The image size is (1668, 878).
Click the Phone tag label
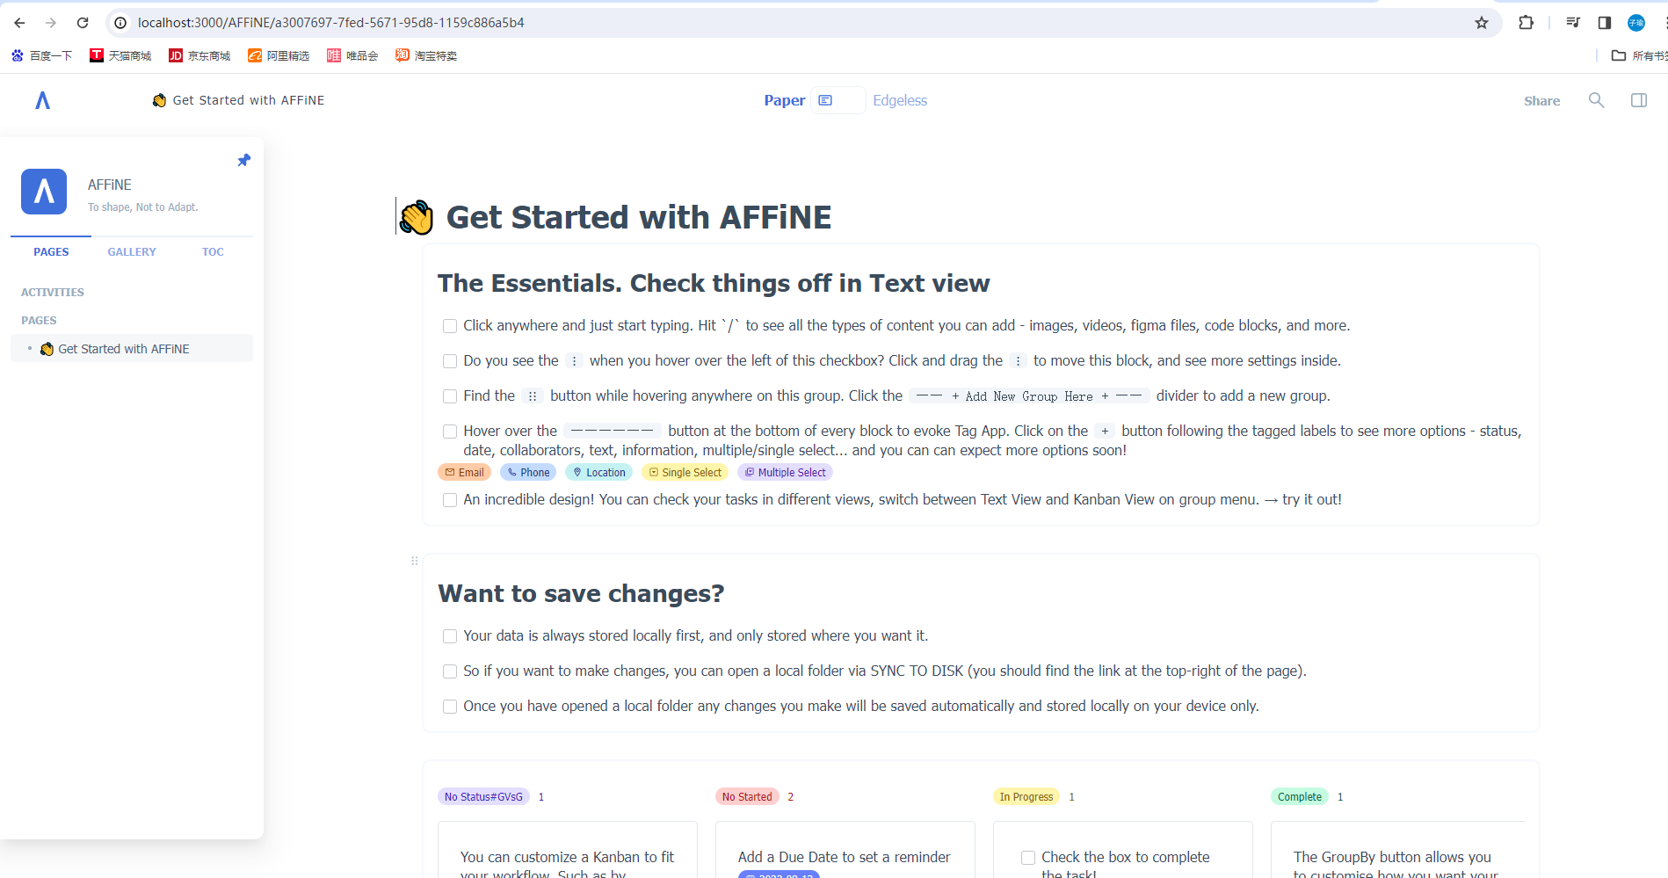[528, 472]
